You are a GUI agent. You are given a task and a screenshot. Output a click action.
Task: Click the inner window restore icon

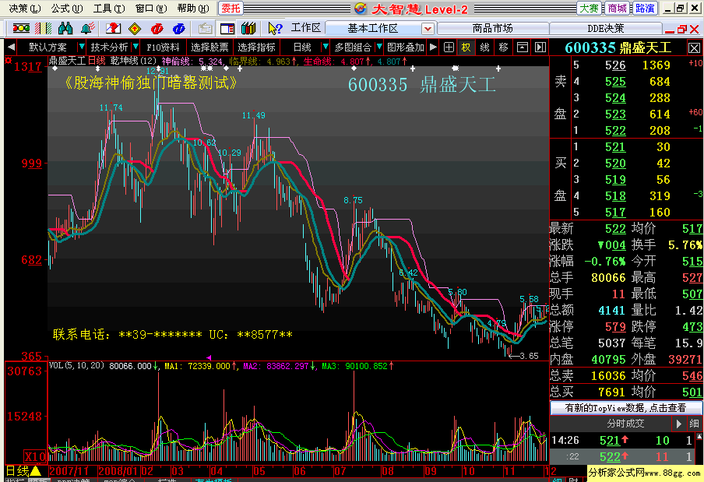682,29
